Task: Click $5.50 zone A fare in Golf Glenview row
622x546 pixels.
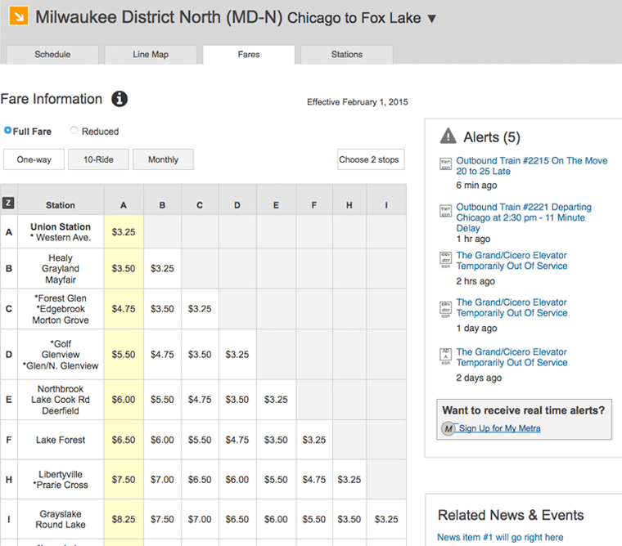Action: click(124, 354)
